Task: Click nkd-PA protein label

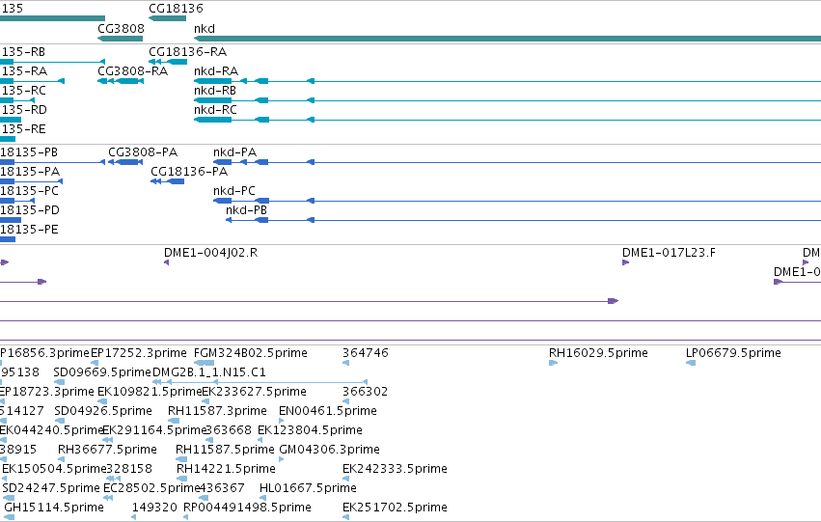Action: click(x=234, y=152)
